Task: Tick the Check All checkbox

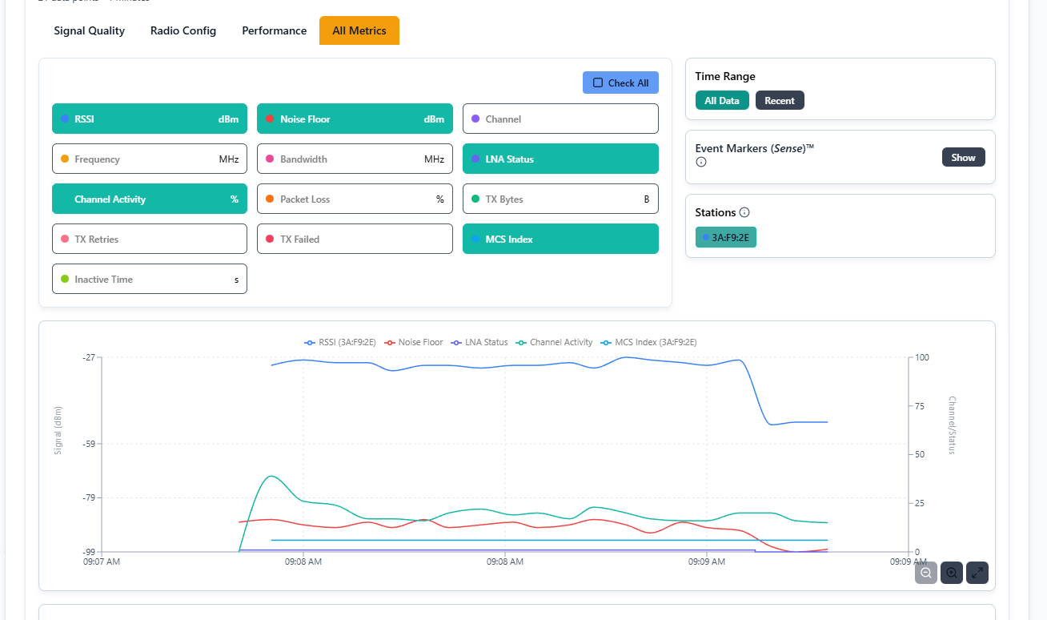Action: pos(598,83)
